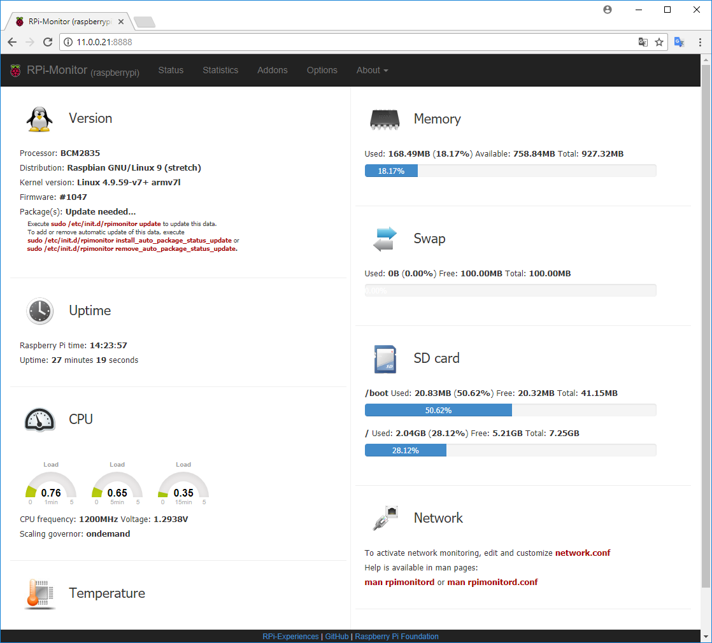Click the speedometer icon beside CPU
Viewport: 712px width, 643px height.
coord(40,420)
